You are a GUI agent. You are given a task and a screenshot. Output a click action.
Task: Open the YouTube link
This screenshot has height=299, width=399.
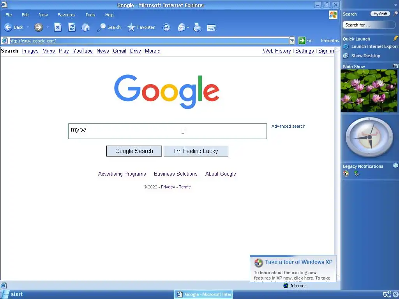click(83, 51)
